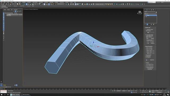Image resolution: width=170 pixels, height=96 pixels.
Task: Open the reference coordinate system dropdown
Action: 36,4
